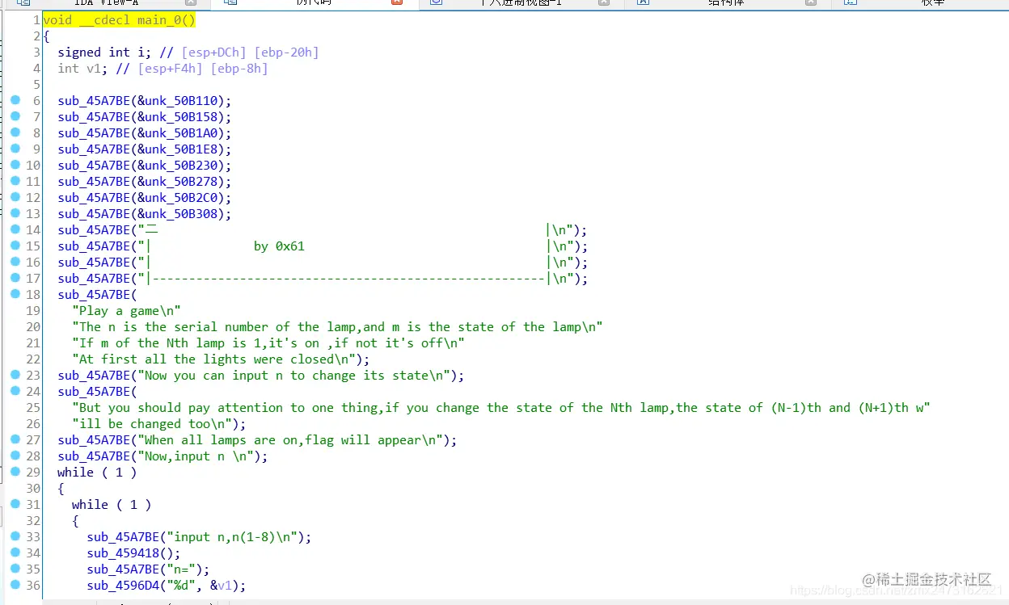The image size is (1009, 605).
Task: Click the sub_4596D4 function call
Action: click(123, 585)
